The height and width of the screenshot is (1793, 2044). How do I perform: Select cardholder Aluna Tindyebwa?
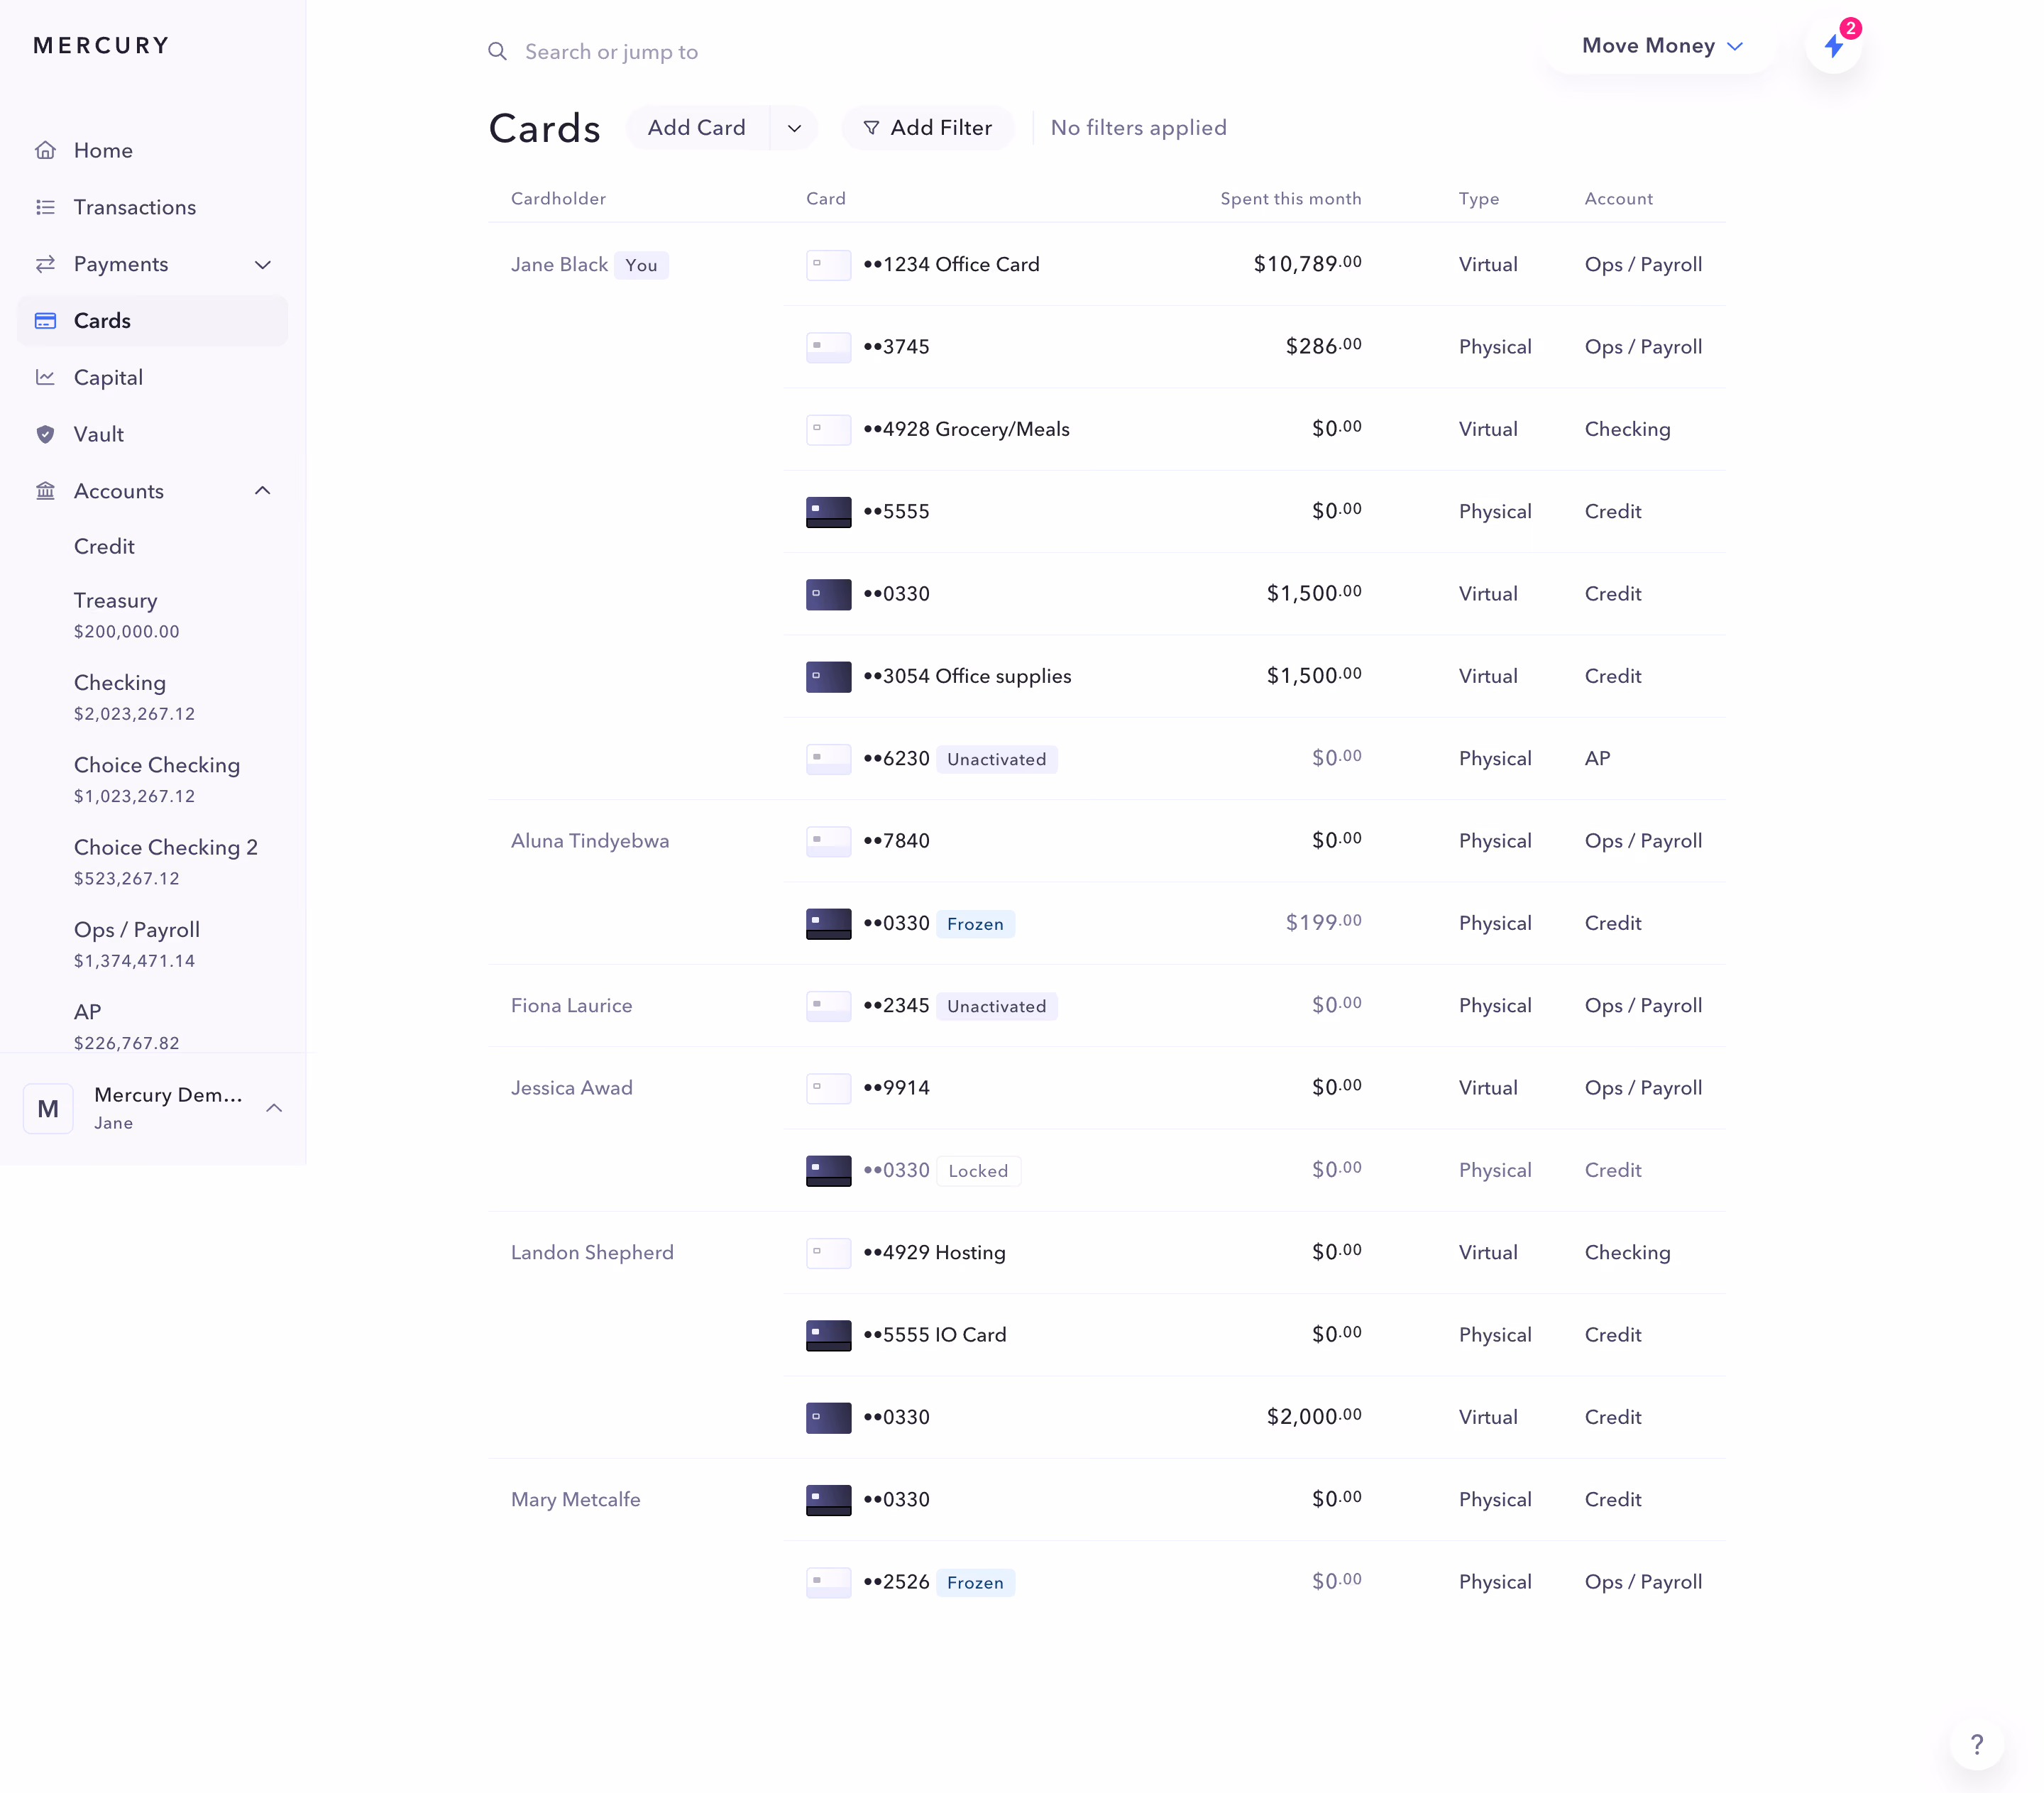point(590,841)
